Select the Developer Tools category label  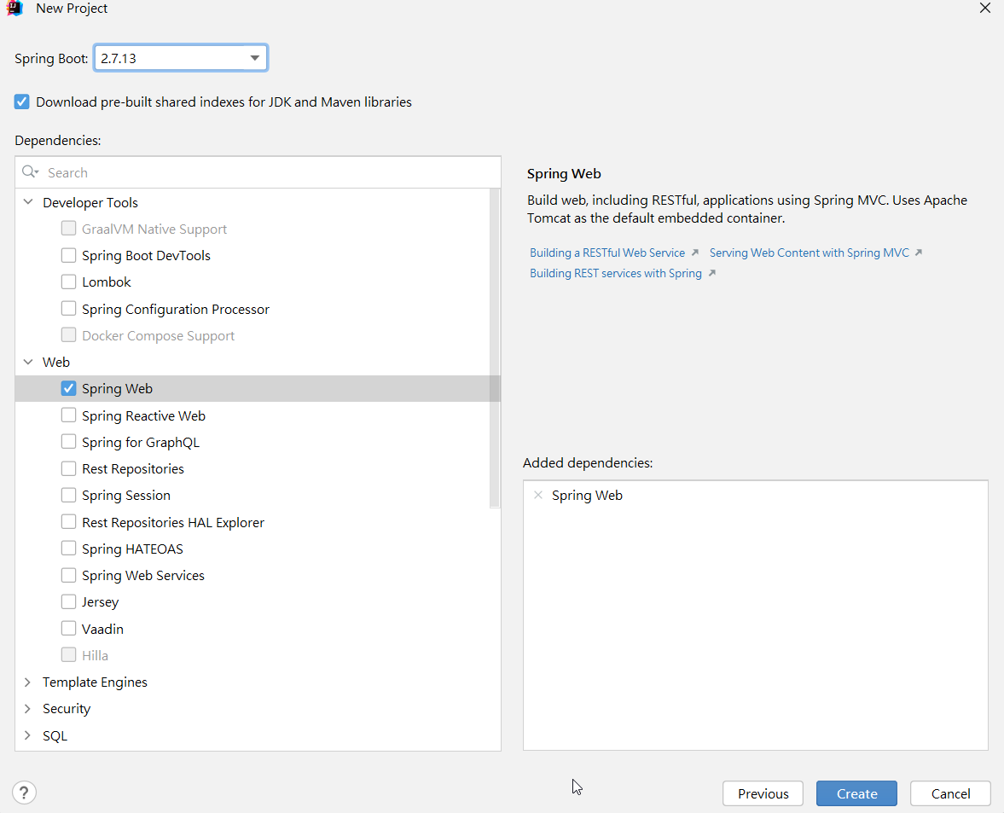coord(90,202)
